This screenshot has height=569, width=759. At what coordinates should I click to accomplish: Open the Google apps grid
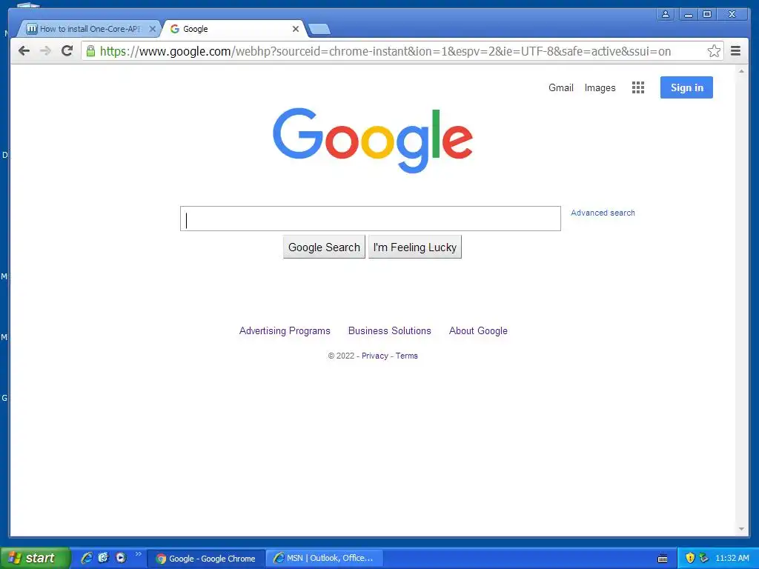point(638,87)
